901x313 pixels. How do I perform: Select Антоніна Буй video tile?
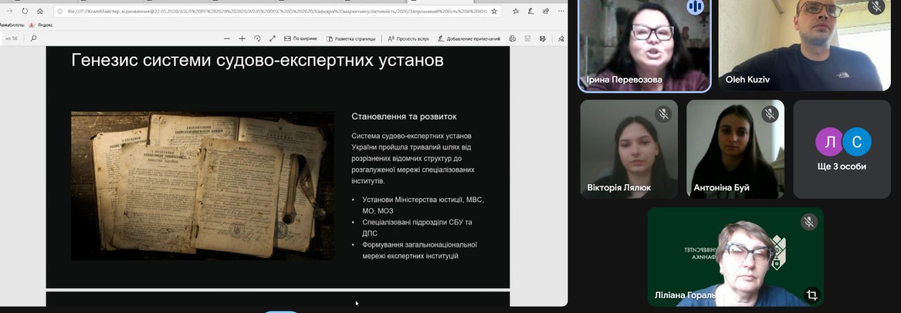point(735,149)
